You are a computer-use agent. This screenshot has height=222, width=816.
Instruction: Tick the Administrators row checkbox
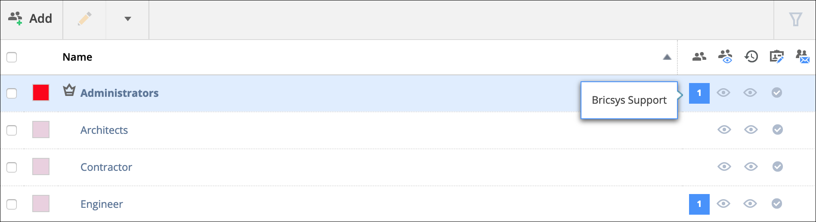point(12,93)
